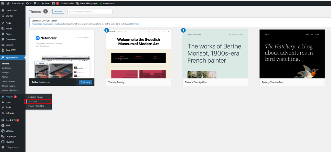Open Dashboard from the sidebar
This screenshot has width=331, height=152.
[x=11, y=11]
